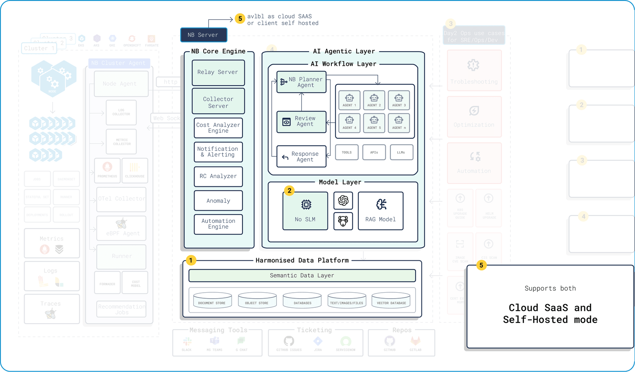Click the faded Prometheus flame icon
Screen dimensions: 635x372
(x=107, y=167)
